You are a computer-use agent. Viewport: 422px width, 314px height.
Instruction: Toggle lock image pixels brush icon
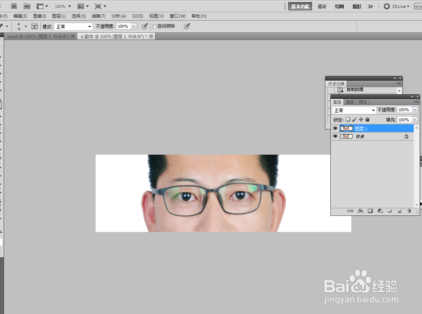point(355,119)
